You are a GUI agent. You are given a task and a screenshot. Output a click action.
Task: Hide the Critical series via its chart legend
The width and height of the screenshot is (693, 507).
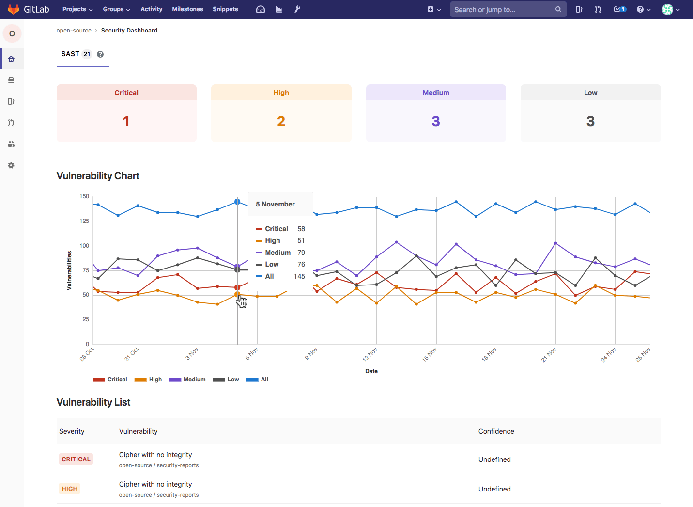(x=110, y=379)
